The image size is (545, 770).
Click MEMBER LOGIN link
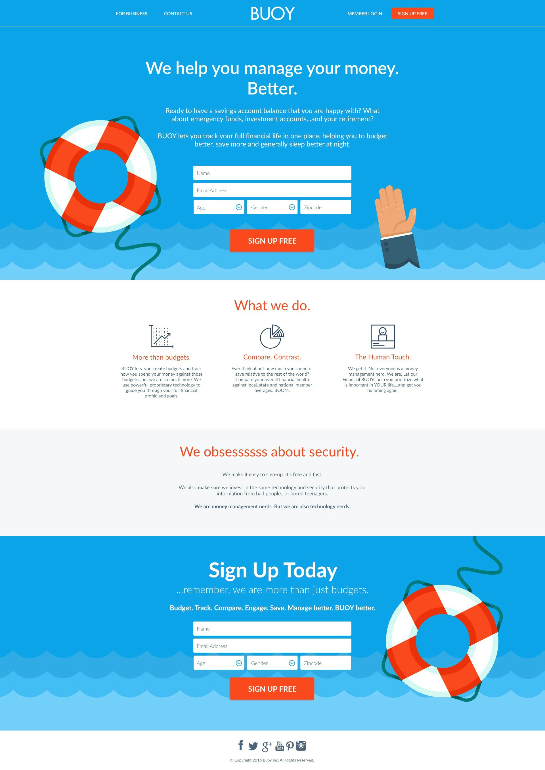pos(362,14)
